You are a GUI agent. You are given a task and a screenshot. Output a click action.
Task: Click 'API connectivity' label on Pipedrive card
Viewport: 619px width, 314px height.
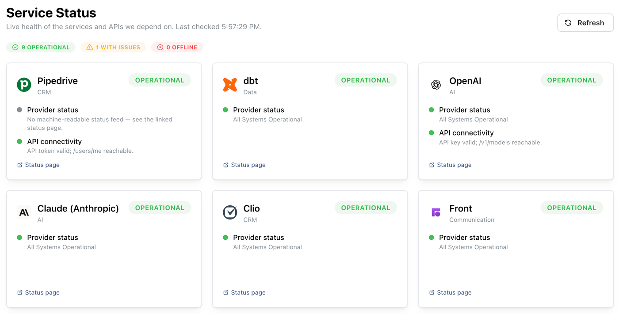pyautogui.click(x=54, y=142)
